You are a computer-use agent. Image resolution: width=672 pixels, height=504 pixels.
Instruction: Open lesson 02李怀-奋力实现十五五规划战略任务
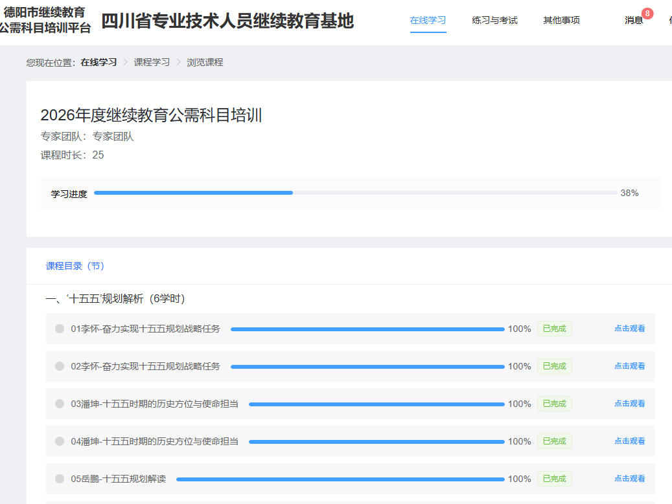145,366
